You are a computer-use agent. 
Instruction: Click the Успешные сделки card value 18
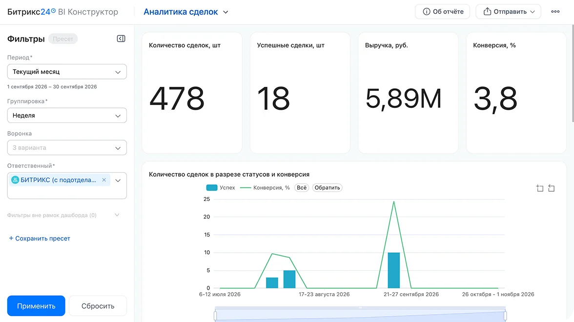point(273,99)
